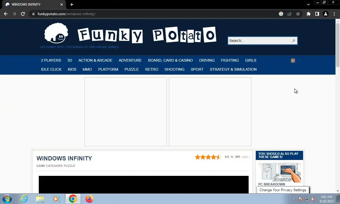Share this page icon
This screenshot has width=340, height=204.
[x=290, y=14]
